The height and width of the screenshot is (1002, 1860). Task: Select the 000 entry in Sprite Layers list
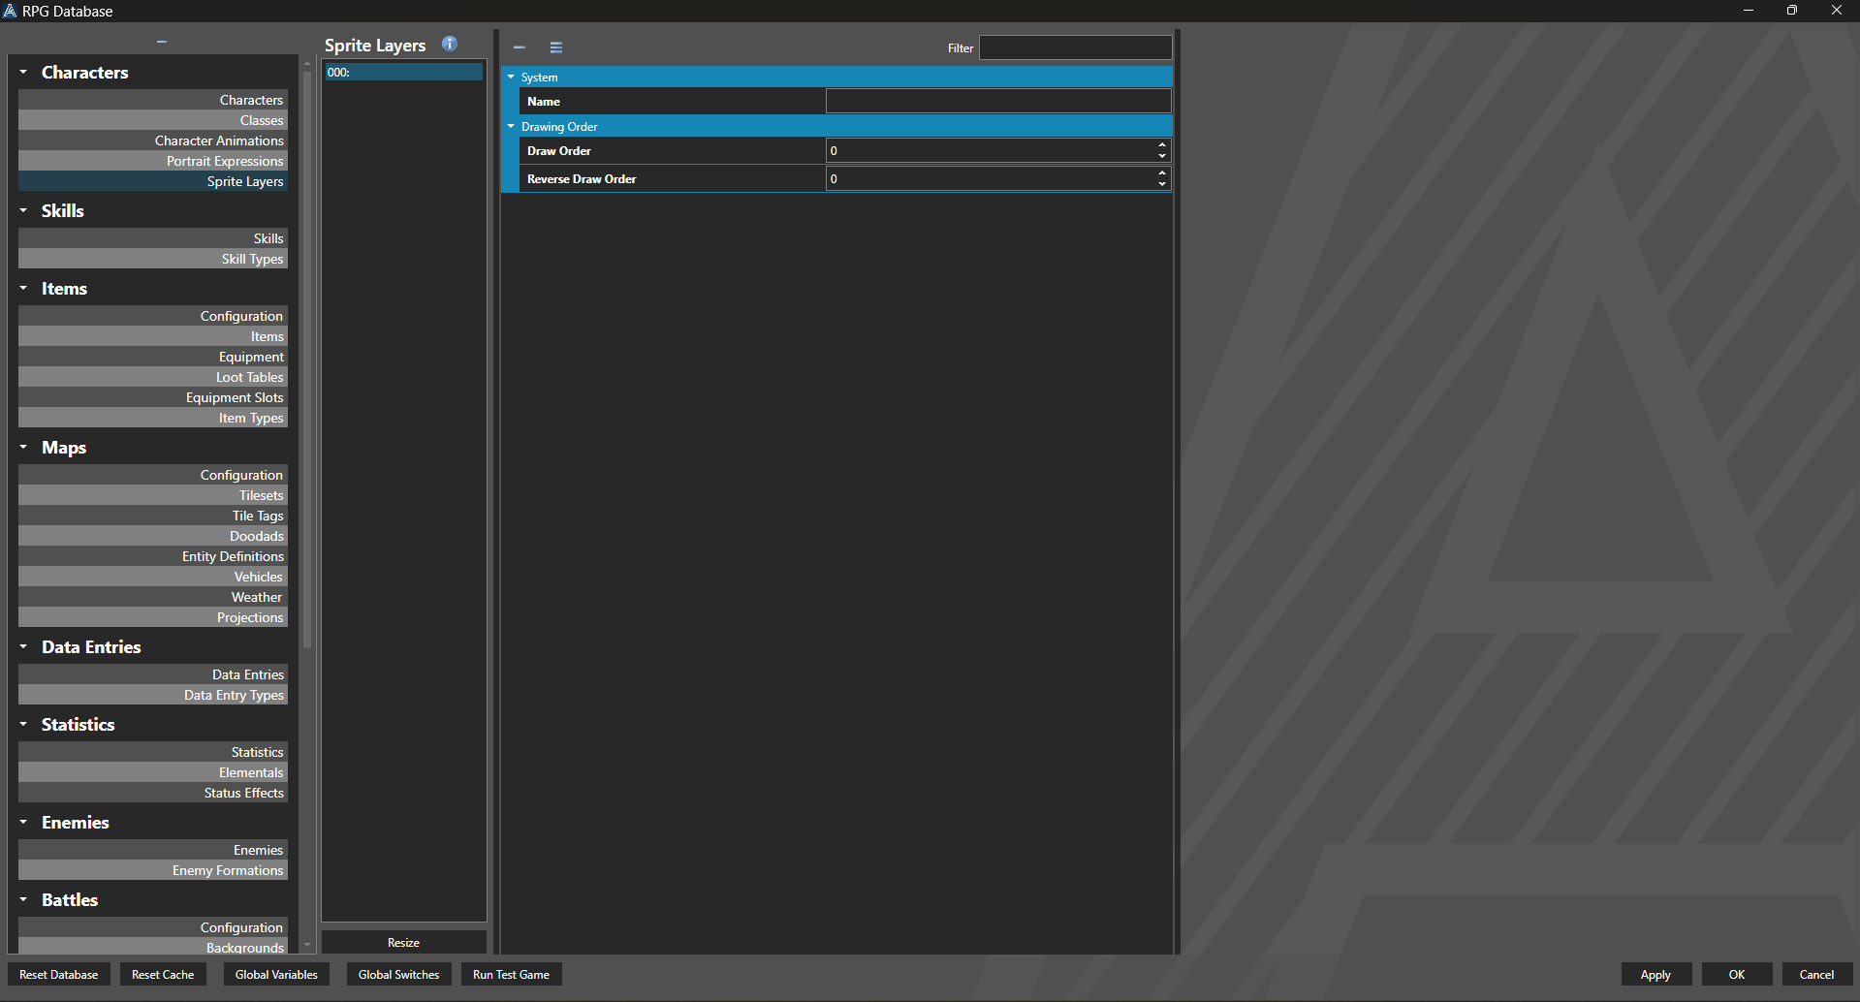point(403,73)
